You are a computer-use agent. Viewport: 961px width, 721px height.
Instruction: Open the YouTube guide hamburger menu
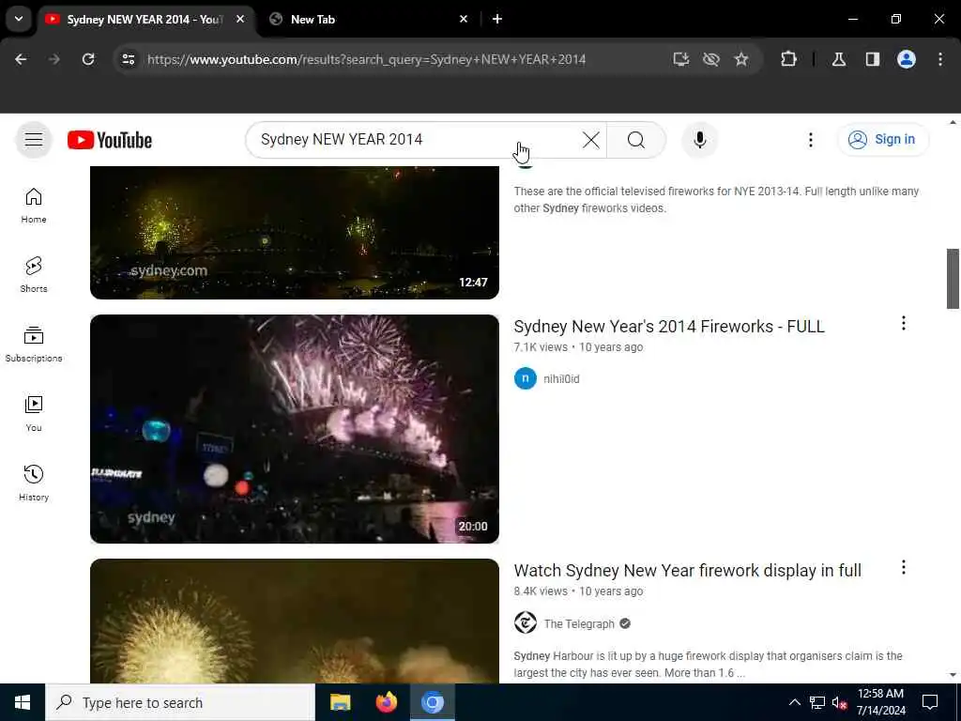click(34, 140)
